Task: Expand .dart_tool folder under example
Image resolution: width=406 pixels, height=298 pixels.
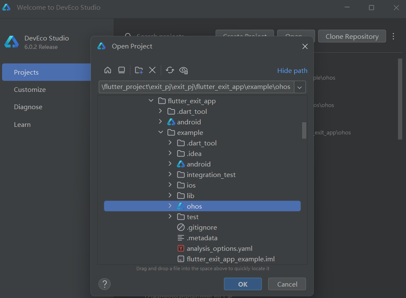Action: (170, 142)
